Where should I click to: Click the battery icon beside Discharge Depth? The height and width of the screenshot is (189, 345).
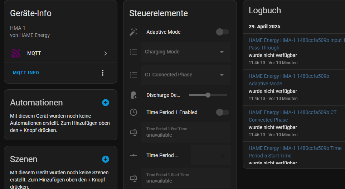[x=133, y=95]
